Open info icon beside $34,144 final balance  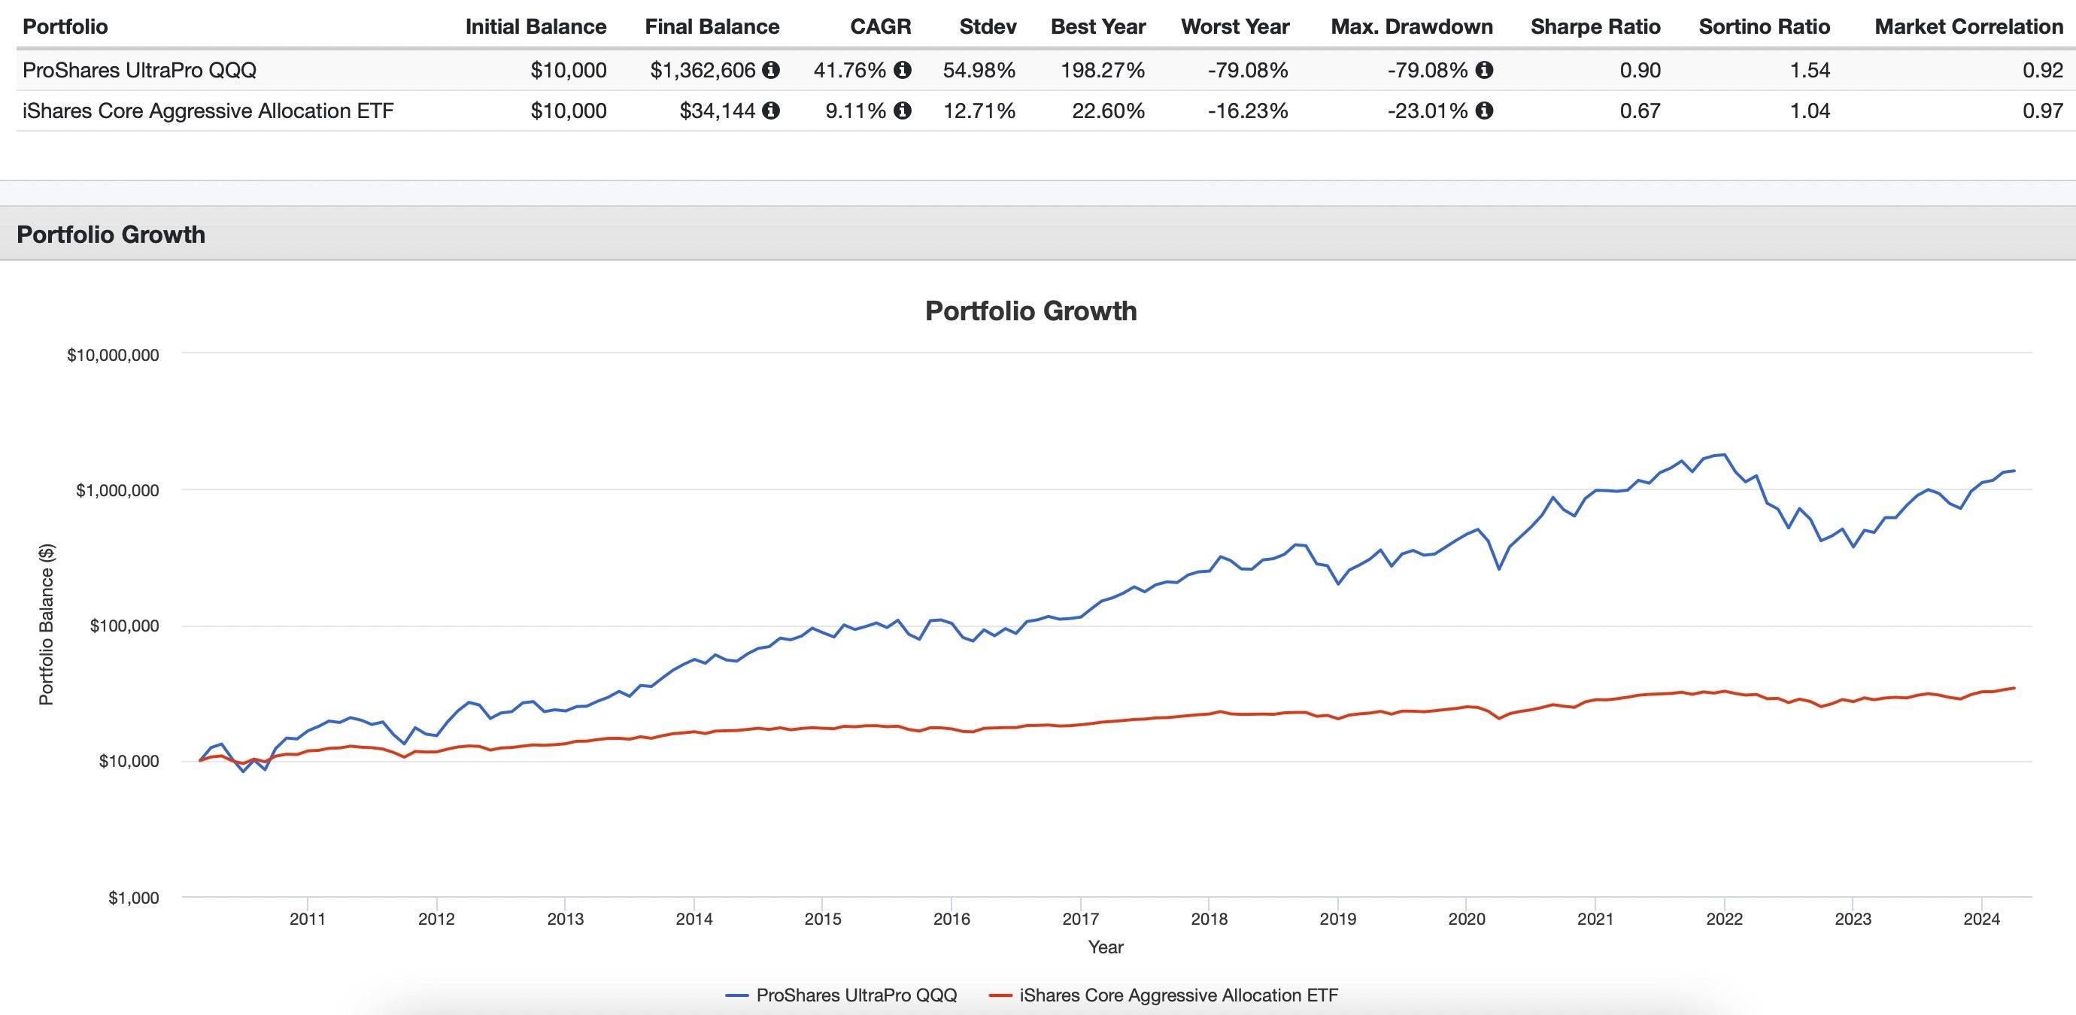pos(771,111)
